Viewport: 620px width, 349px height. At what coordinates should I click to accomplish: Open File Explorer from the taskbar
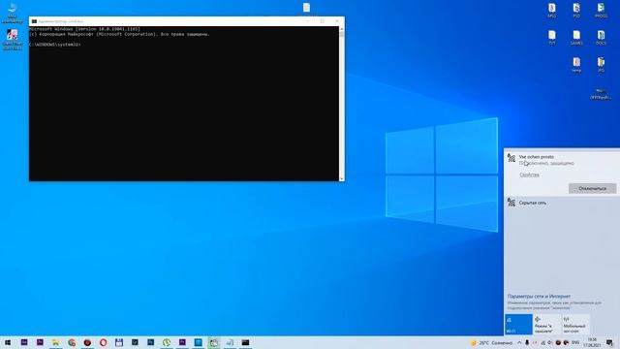click(56, 342)
